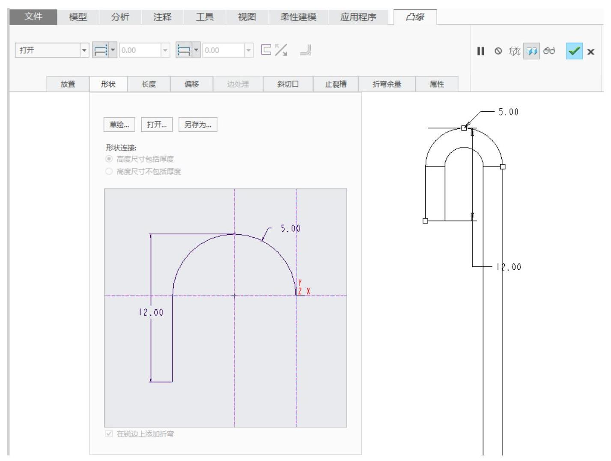The height and width of the screenshot is (461, 611).
Task: Open the 斜切口 panel tab
Action: (x=288, y=84)
